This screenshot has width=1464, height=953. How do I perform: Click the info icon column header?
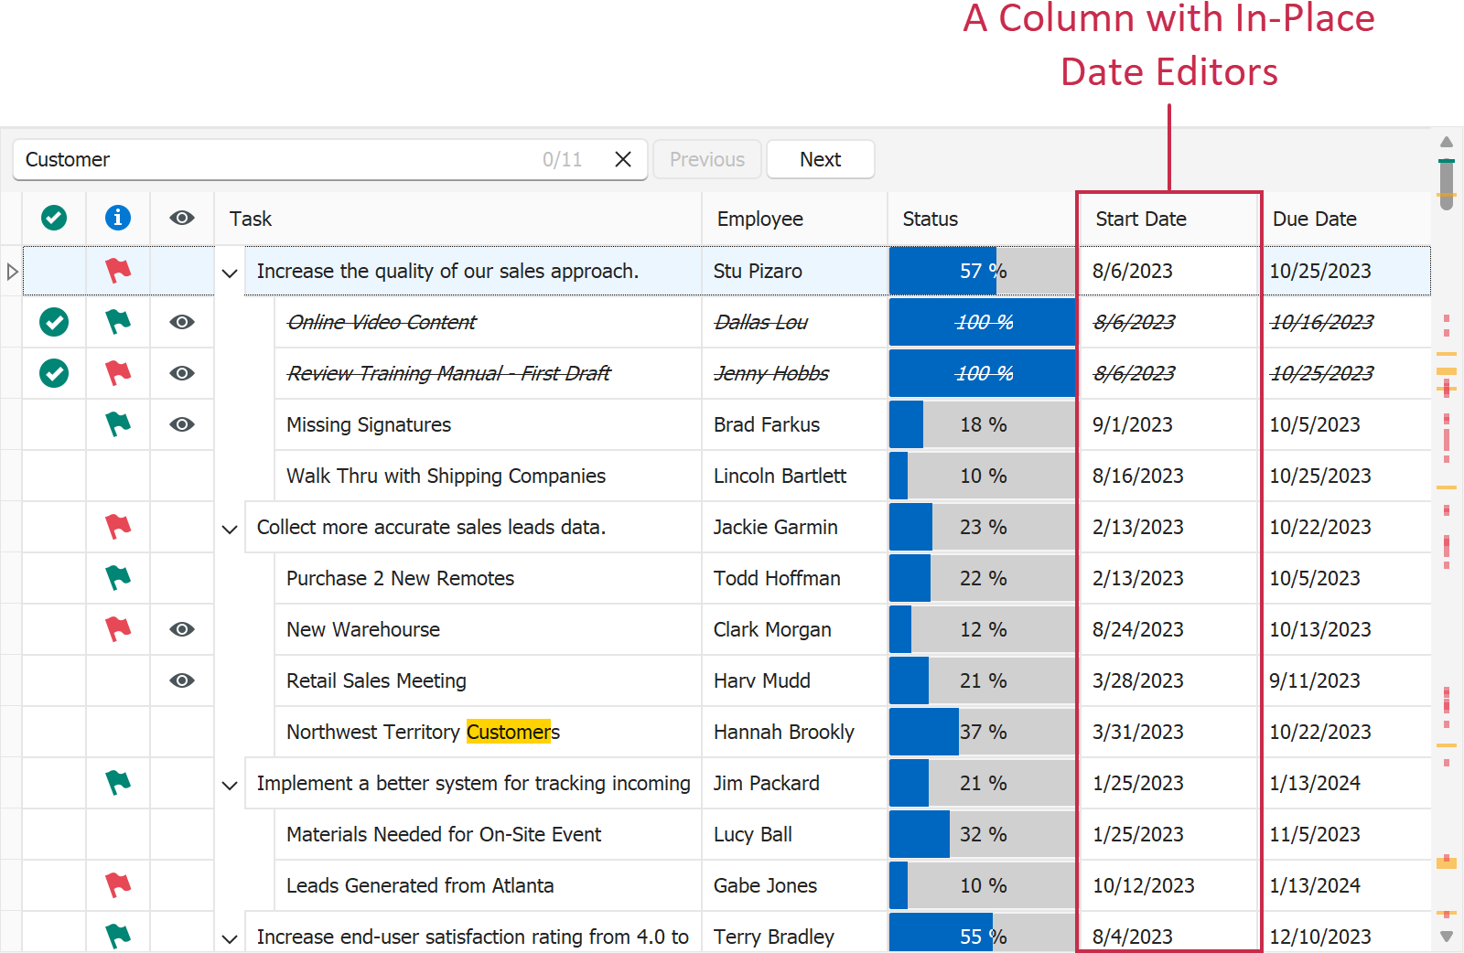(x=118, y=218)
